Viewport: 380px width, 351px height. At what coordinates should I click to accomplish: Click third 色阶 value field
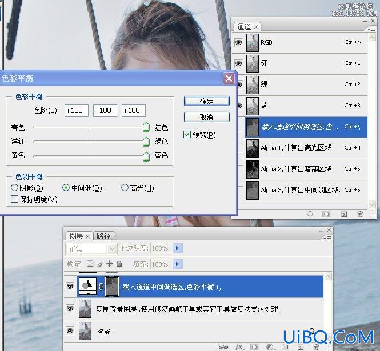coord(134,111)
